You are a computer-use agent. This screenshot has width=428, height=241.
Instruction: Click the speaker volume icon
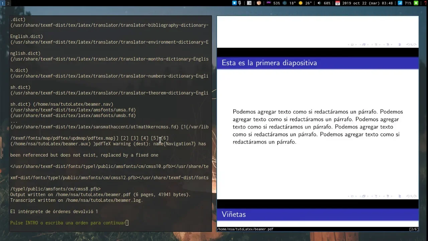point(319,3)
